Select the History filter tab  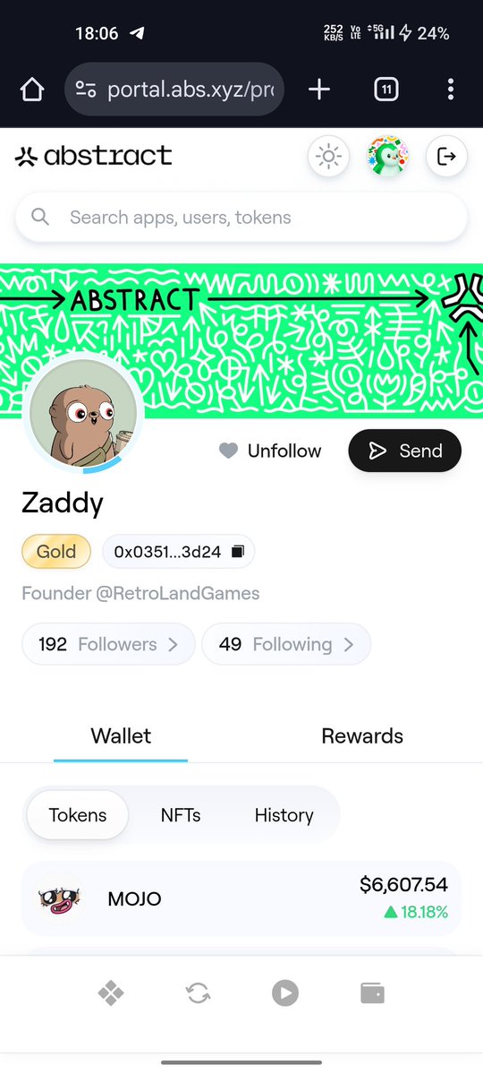coord(284,815)
